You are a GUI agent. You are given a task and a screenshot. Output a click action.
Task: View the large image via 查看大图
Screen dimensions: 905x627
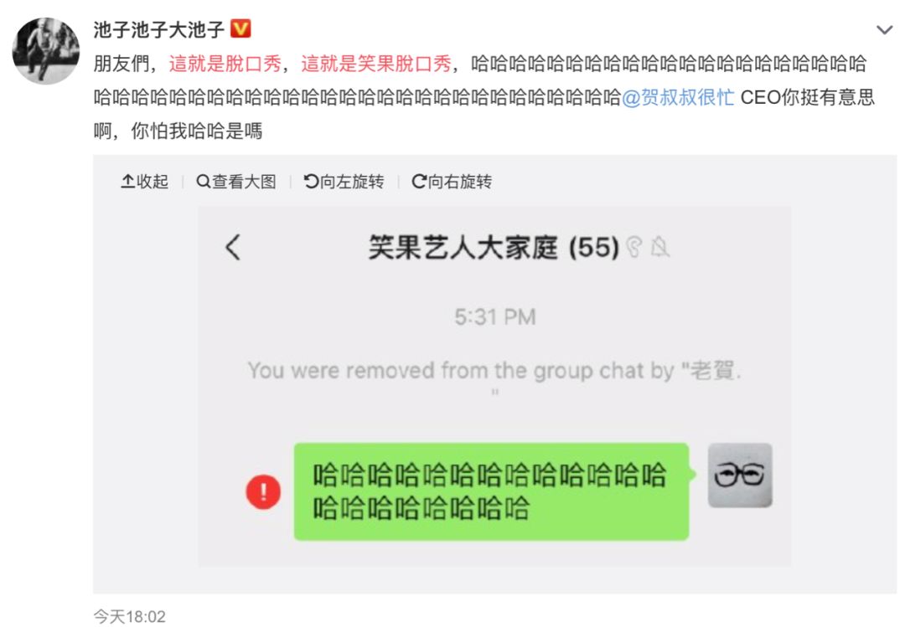pos(236,182)
